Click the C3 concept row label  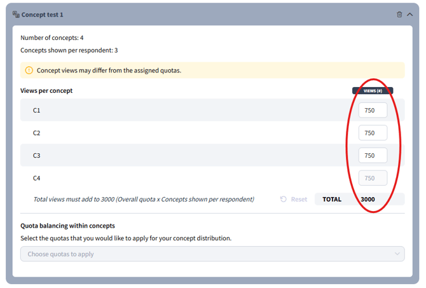click(37, 156)
